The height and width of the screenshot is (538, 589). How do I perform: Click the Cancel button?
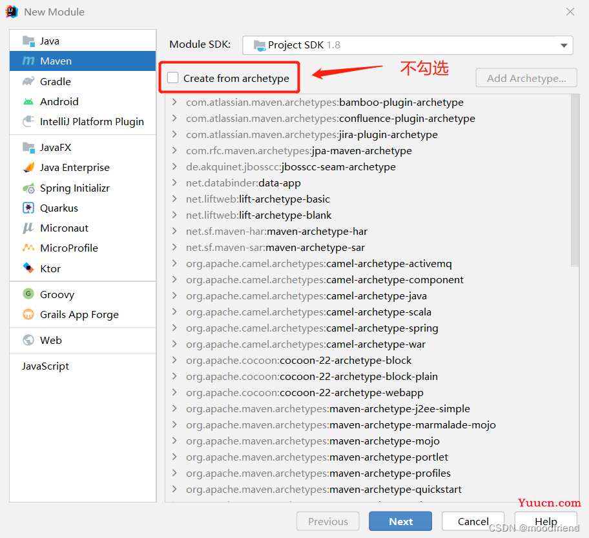473,521
